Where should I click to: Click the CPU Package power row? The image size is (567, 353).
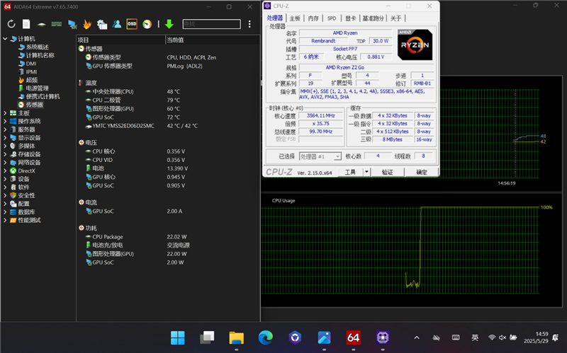[x=168, y=237]
